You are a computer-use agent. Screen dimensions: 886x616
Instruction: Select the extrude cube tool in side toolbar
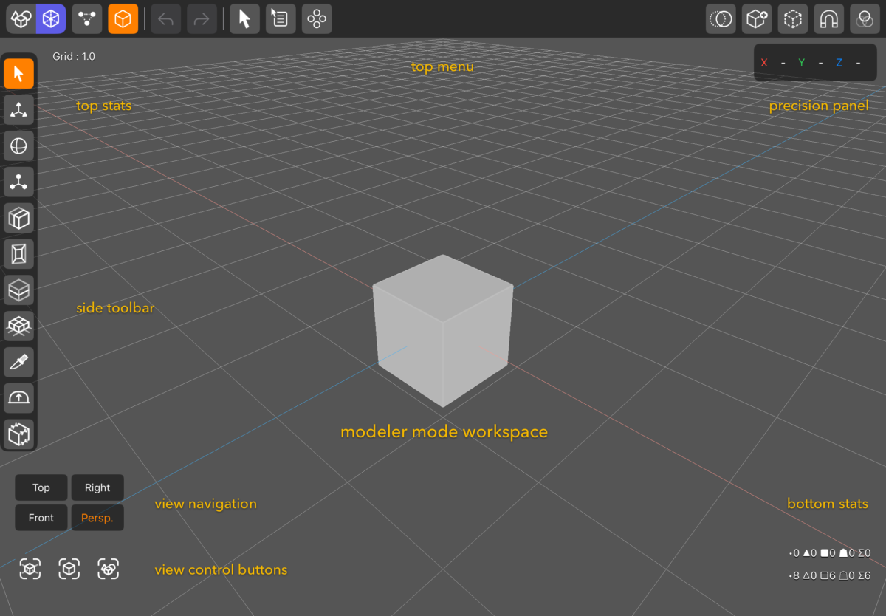click(19, 218)
